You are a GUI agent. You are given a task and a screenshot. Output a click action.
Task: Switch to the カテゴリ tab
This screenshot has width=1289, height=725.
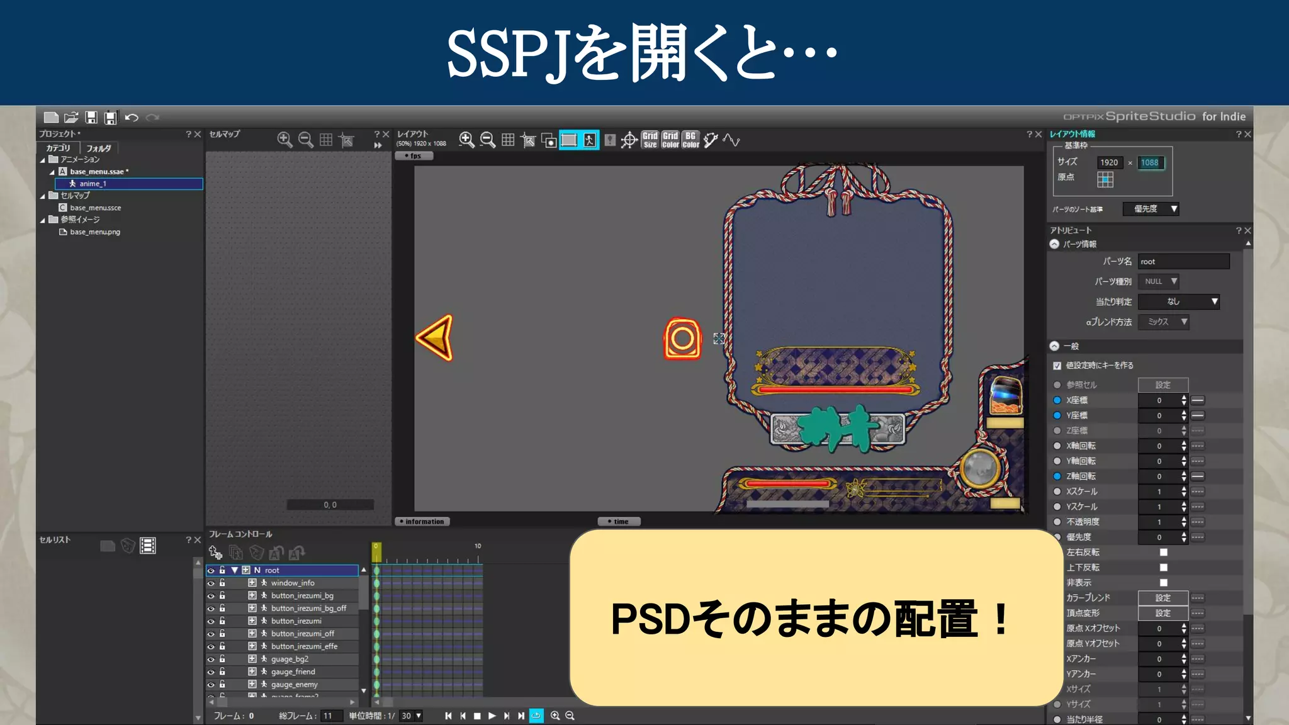(x=59, y=148)
